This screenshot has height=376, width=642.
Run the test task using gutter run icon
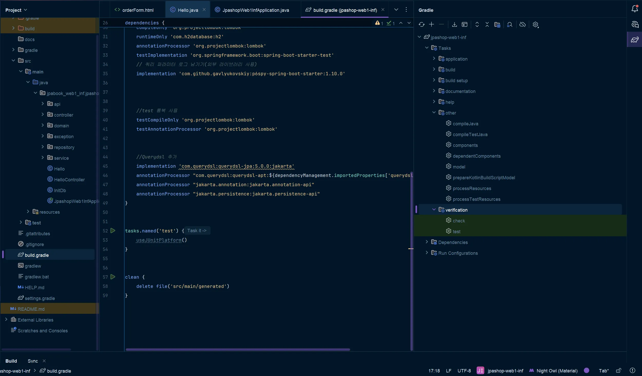click(113, 230)
